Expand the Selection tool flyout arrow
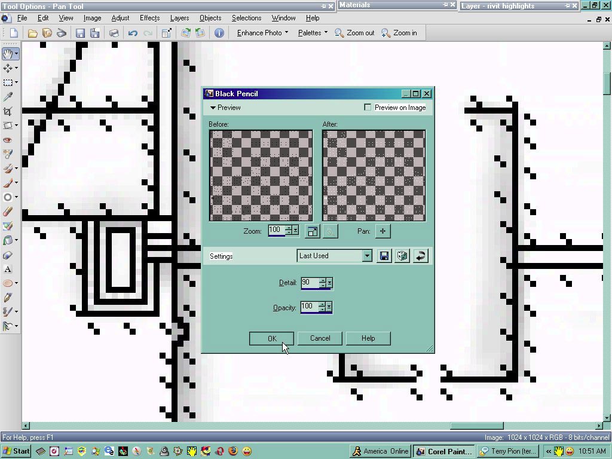 coord(16,82)
